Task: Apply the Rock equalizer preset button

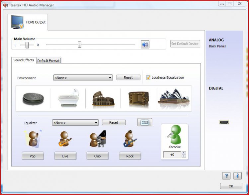Action: click(x=130, y=156)
